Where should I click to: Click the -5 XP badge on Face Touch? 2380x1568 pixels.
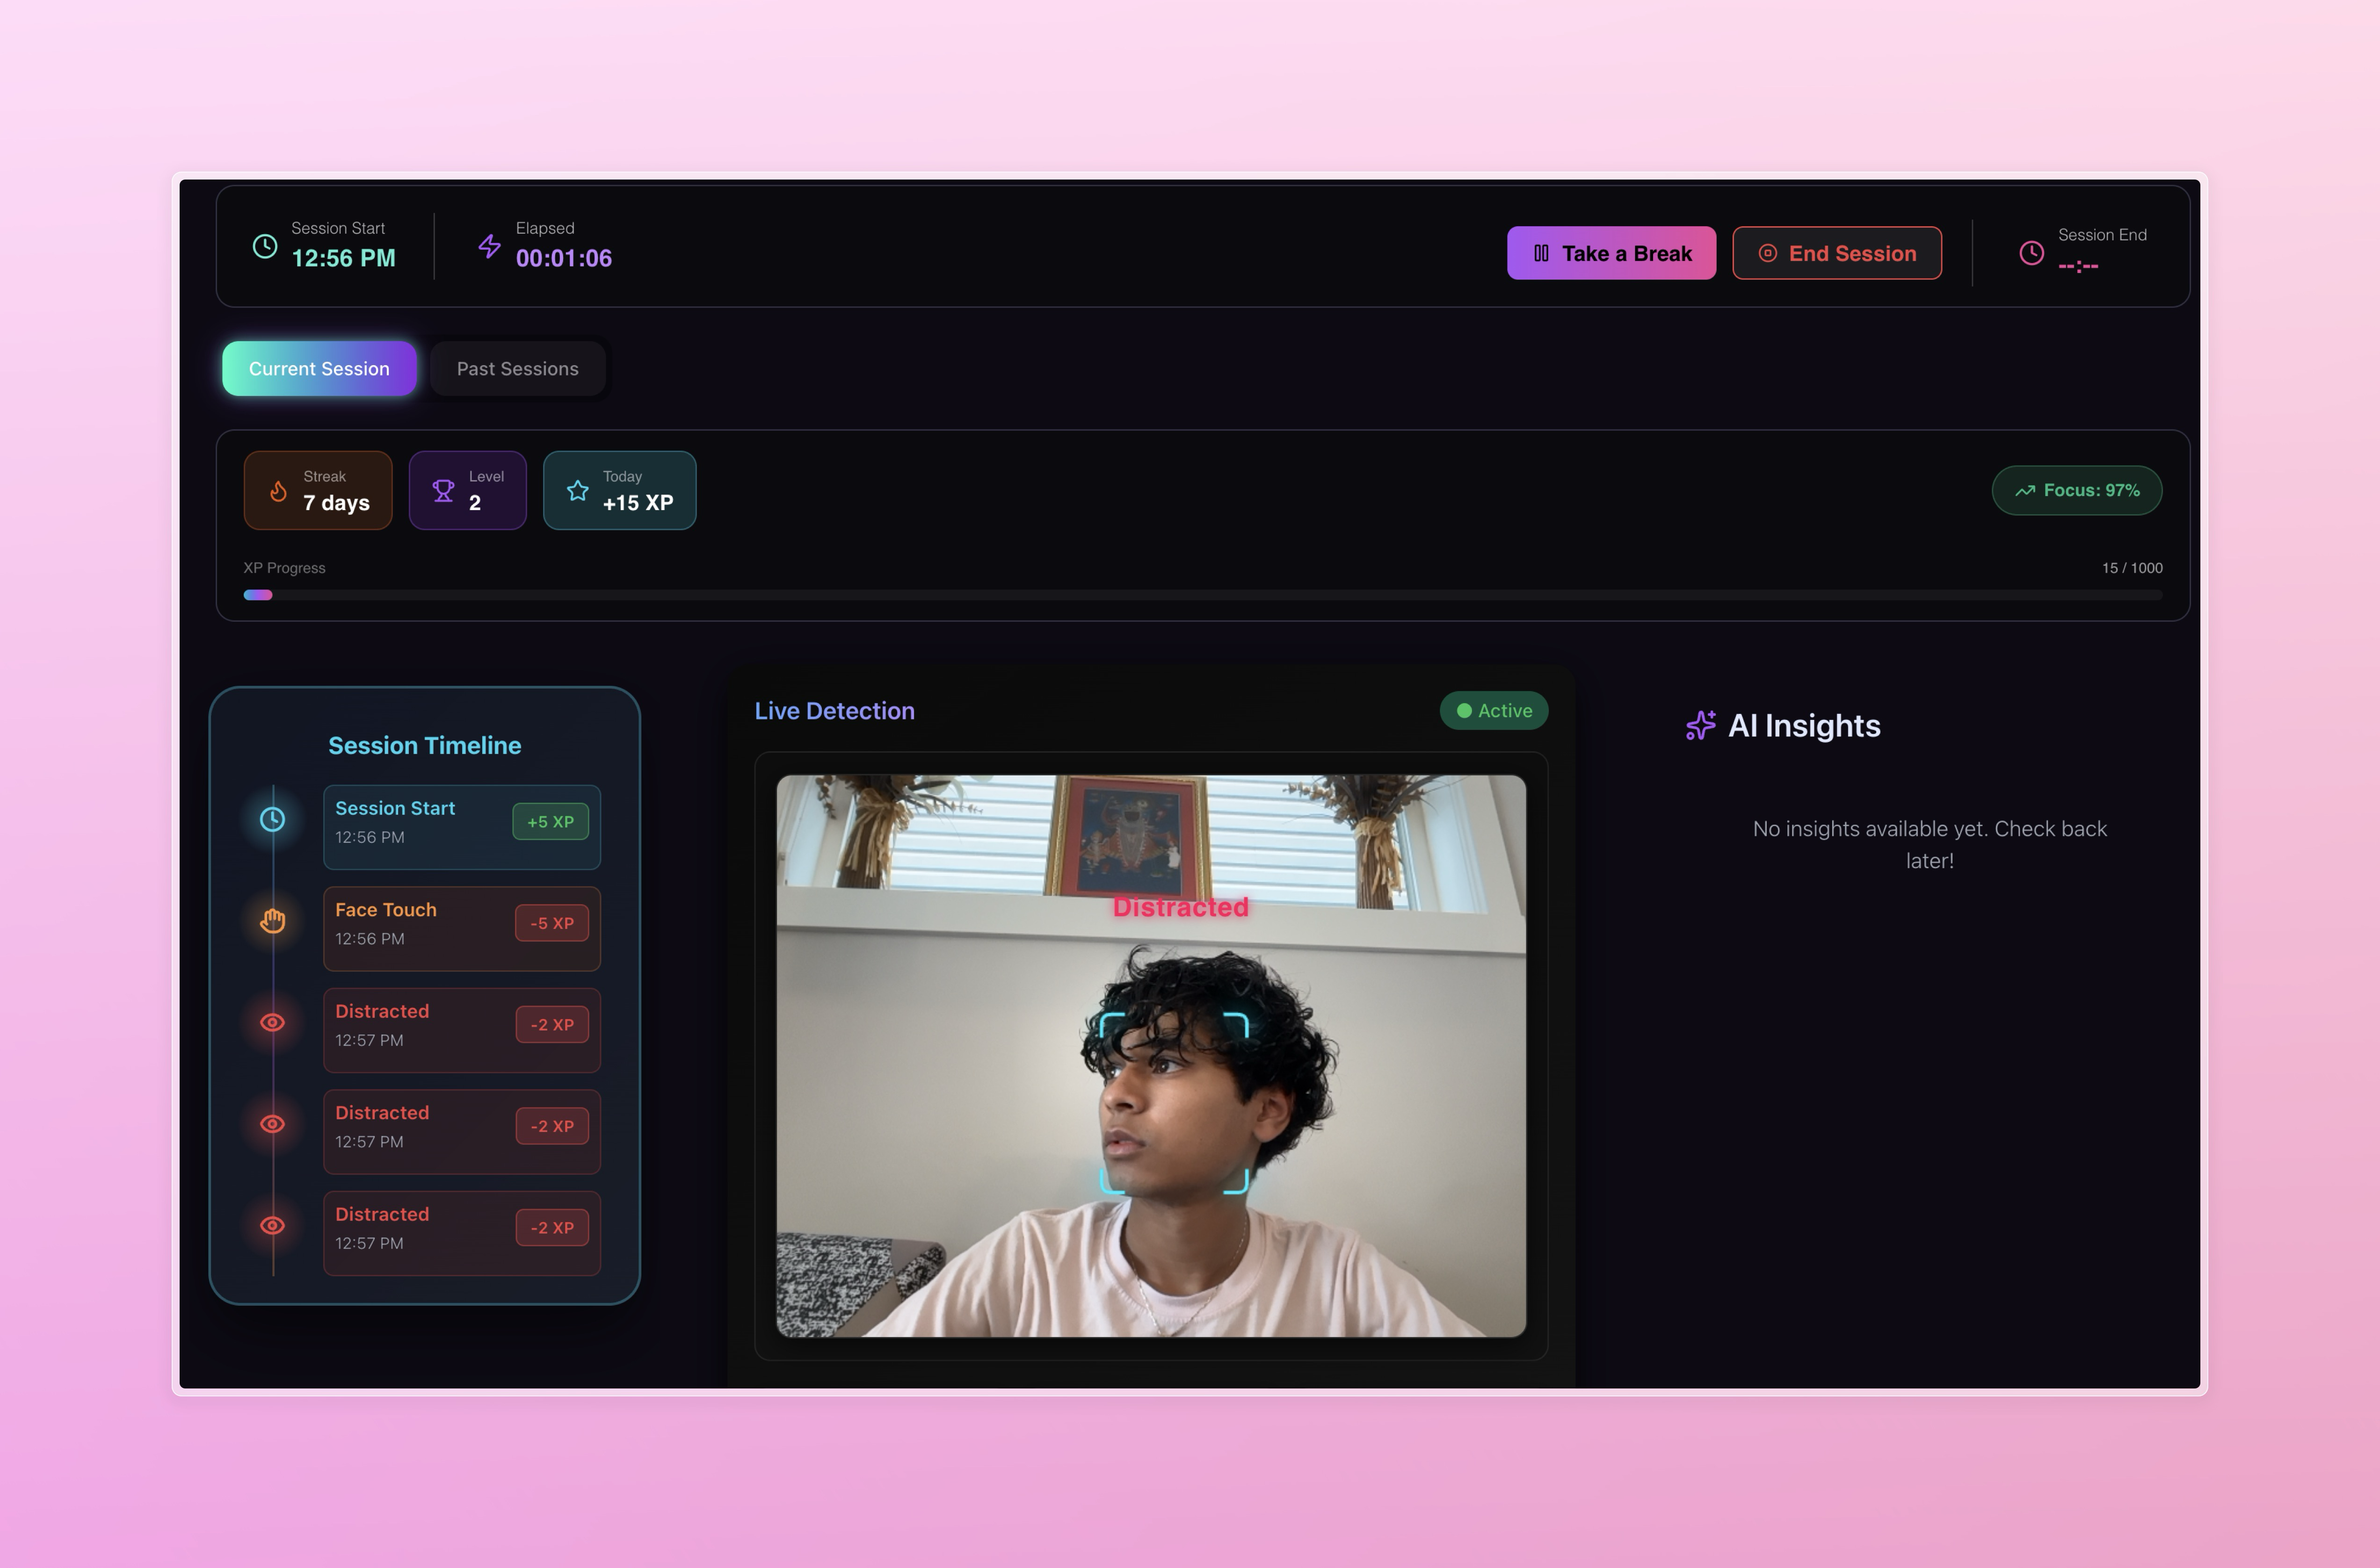(x=552, y=923)
